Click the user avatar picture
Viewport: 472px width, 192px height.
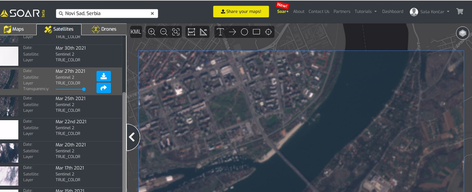(x=414, y=12)
